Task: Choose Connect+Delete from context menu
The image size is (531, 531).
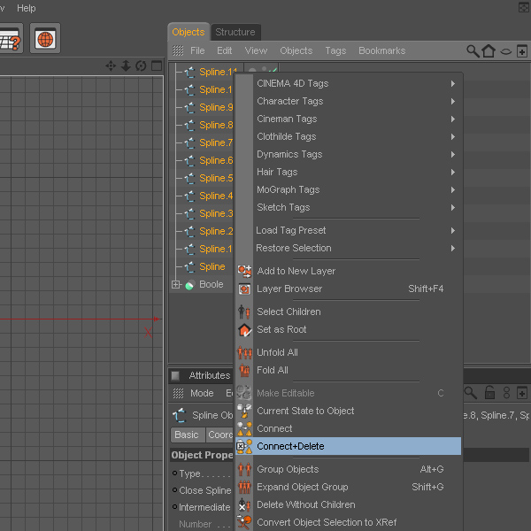Action: pos(348,446)
